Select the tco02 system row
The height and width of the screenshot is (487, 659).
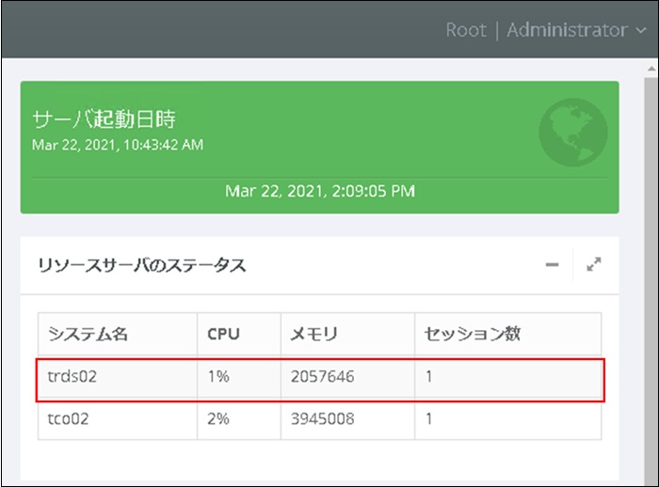69,418
